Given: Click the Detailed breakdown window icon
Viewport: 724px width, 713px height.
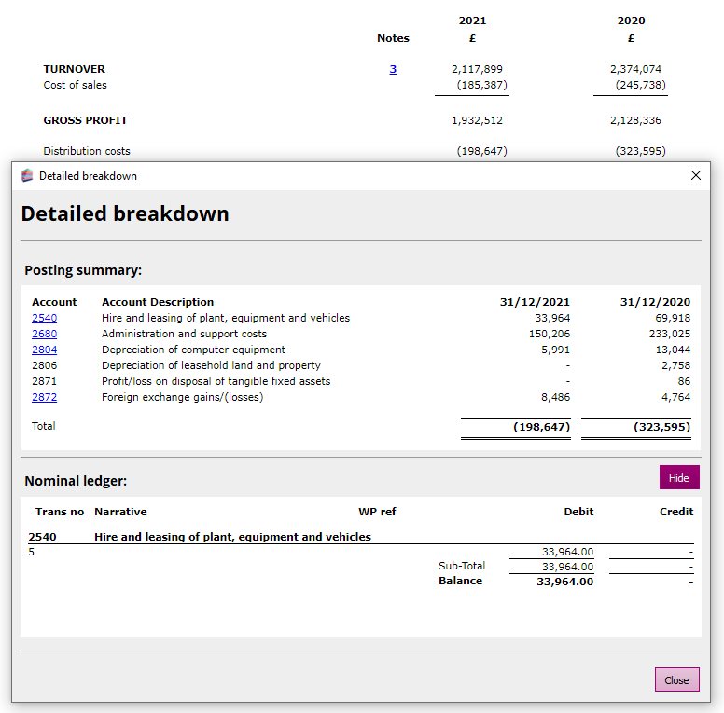Looking at the screenshot, I should [x=27, y=175].
